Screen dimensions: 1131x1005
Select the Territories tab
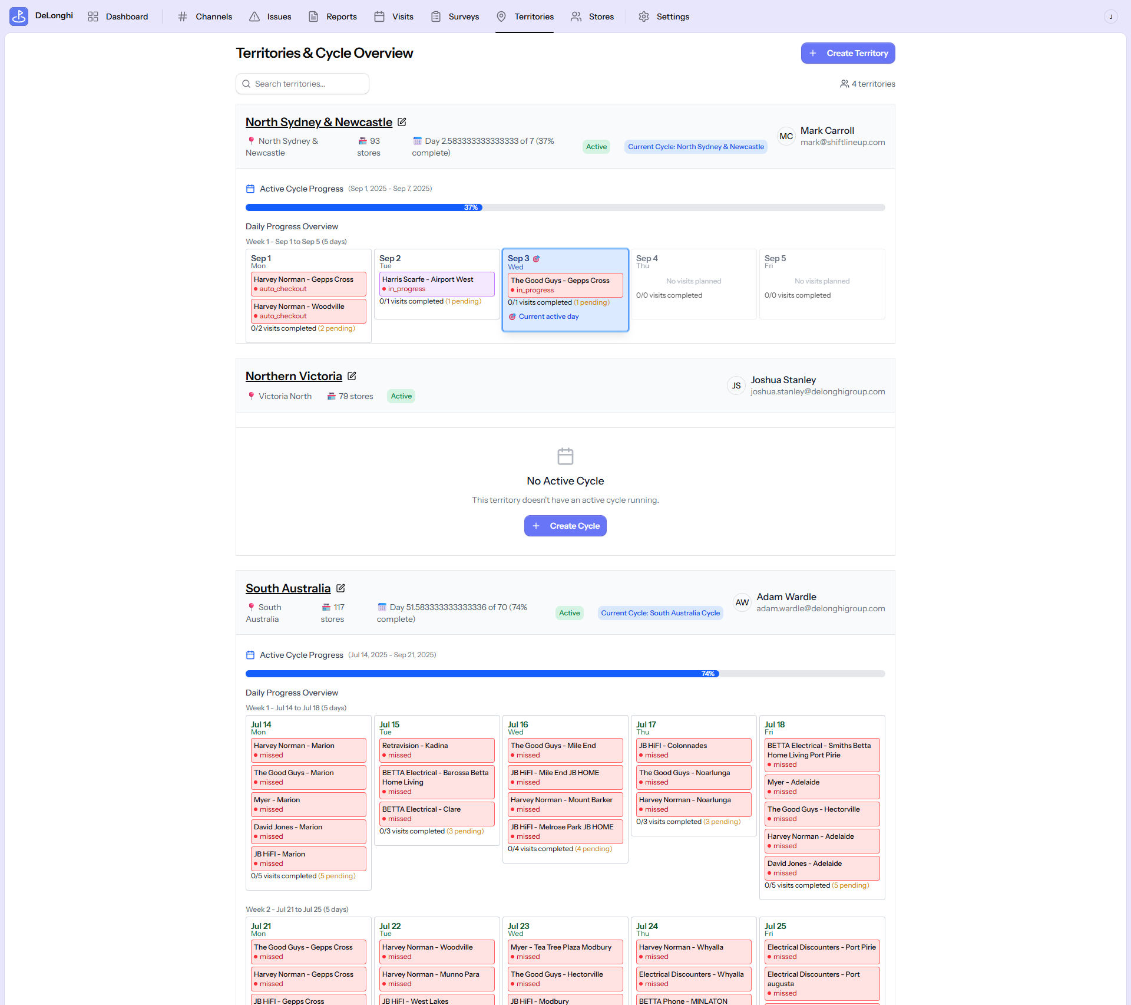525,17
